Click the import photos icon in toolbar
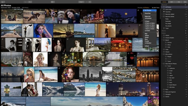188x106 pixels. (3, 2)
